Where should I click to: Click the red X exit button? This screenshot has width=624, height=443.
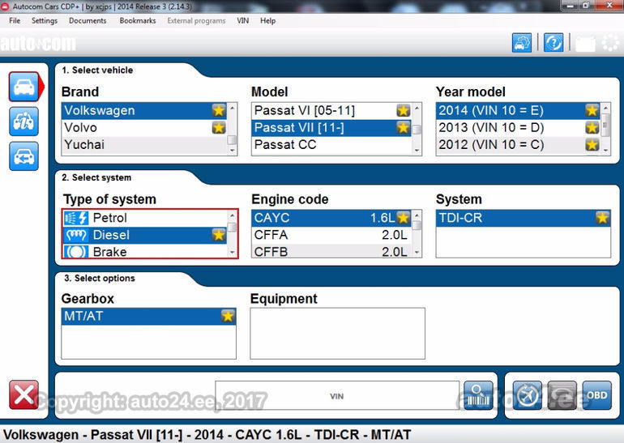click(24, 394)
